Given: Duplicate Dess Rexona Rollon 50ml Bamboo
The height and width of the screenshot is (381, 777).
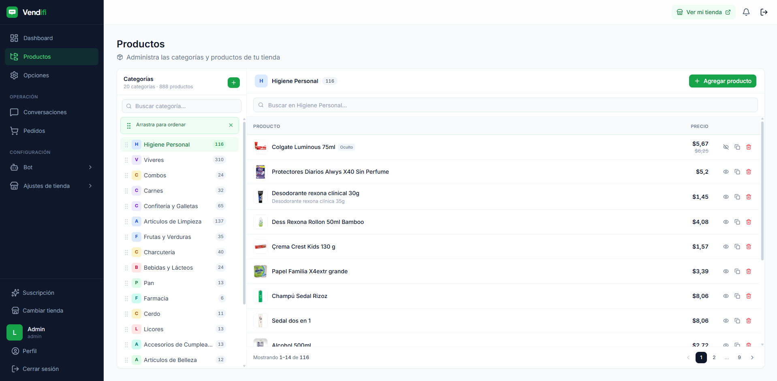Looking at the screenshot, I should coord(737,222).
